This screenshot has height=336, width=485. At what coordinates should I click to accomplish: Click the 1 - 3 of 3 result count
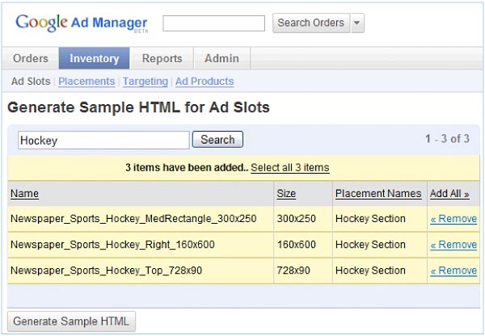tap(447, 139)
